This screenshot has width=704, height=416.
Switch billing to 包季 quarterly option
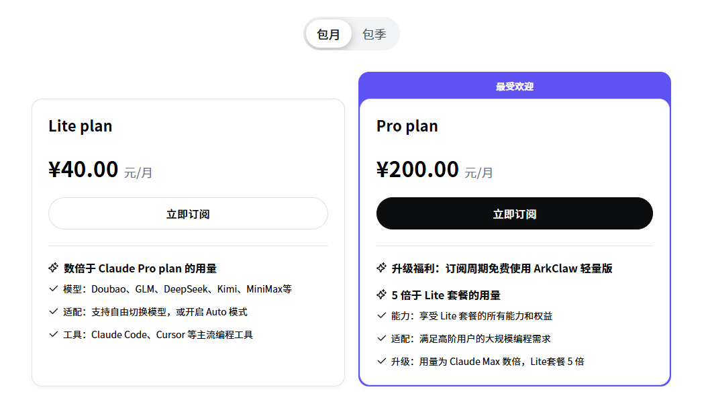coord(374,34)
